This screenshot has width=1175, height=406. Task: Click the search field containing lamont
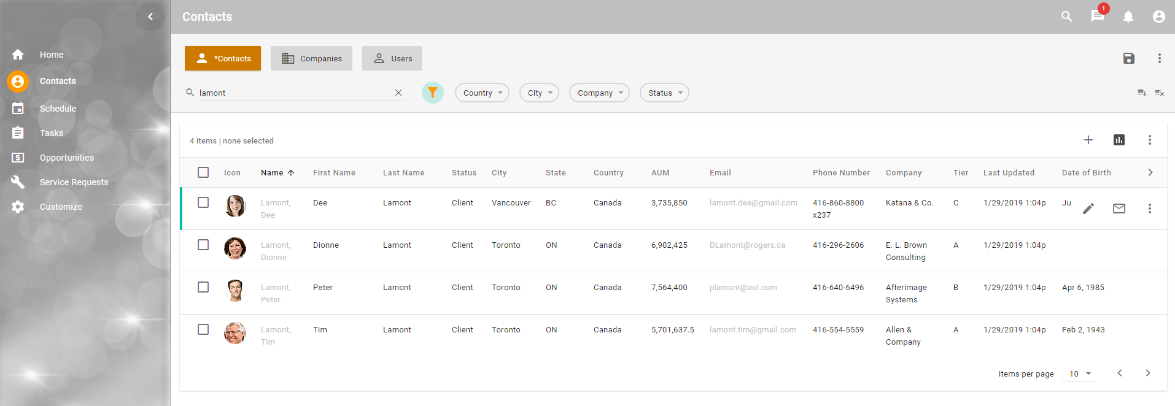(x=295, y=93)
